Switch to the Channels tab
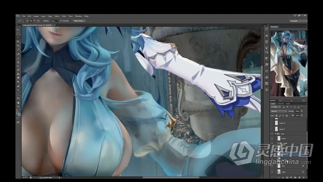 pos(281,104)
